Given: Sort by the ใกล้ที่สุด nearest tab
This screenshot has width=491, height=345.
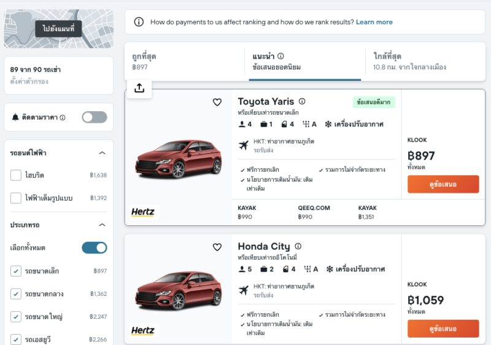Looking at the screenshot, I should coord(425,61).
